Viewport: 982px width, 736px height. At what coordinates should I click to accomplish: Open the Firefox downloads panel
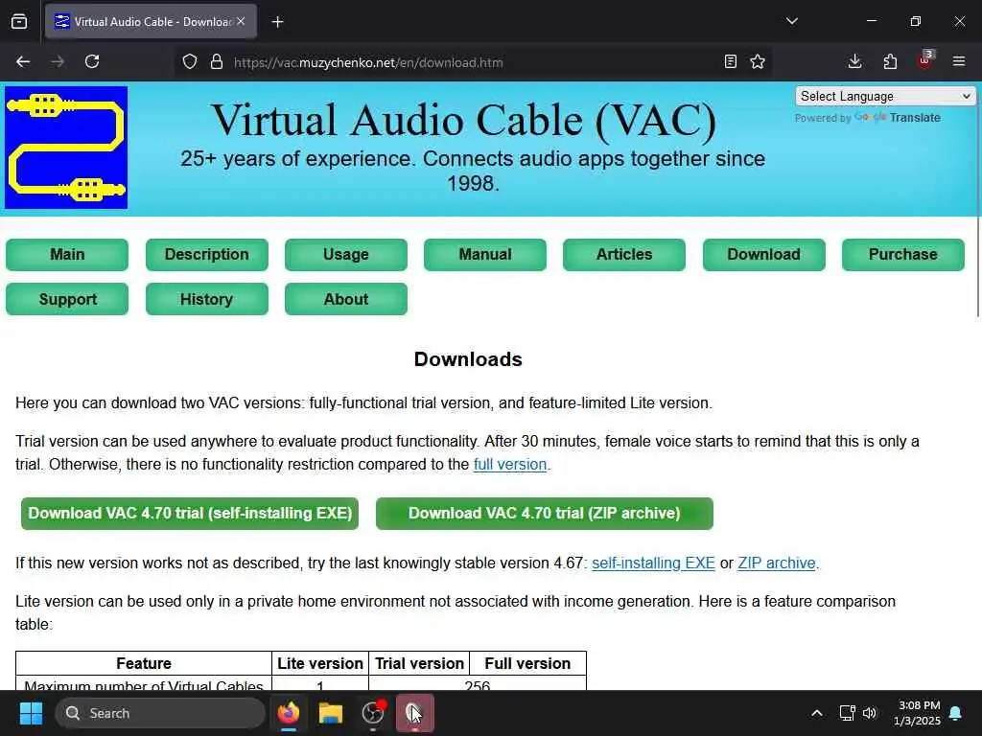point(854,62)
